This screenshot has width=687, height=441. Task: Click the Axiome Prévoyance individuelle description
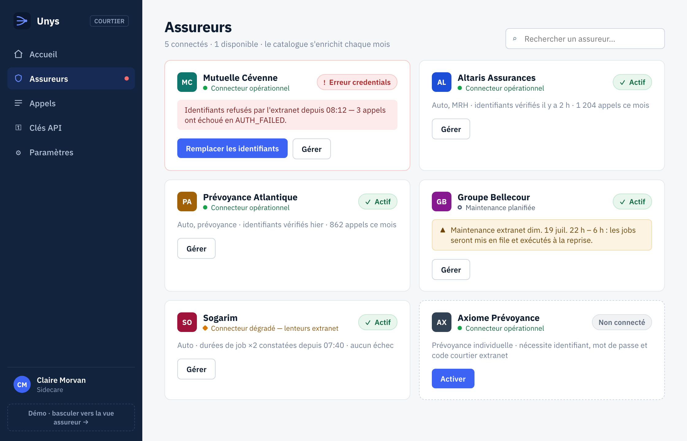(x=539, y=350)
